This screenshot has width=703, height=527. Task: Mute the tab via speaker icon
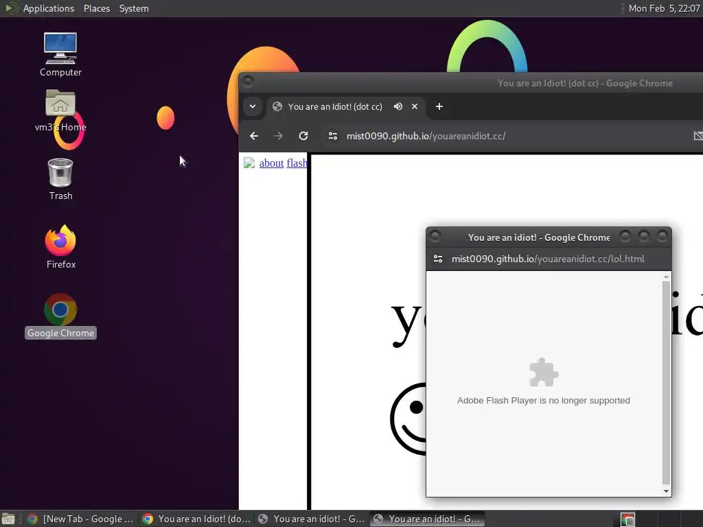point(397,106)
